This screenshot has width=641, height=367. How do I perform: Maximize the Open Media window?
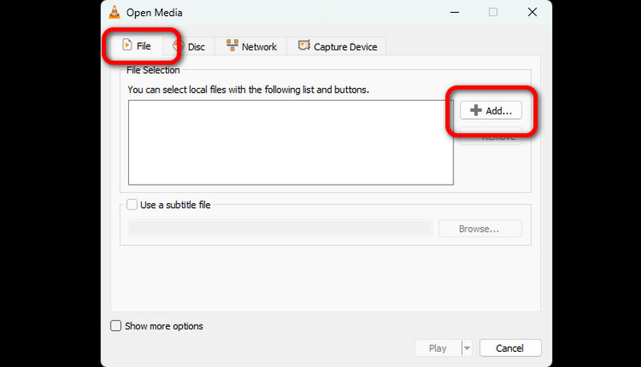tap(493, 12)
